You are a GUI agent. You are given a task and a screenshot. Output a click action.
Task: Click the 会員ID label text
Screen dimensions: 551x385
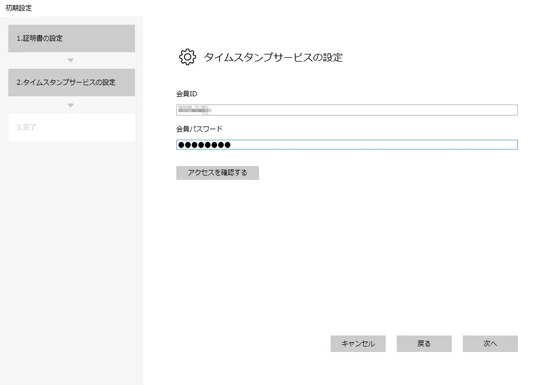(x=187, y=94)
